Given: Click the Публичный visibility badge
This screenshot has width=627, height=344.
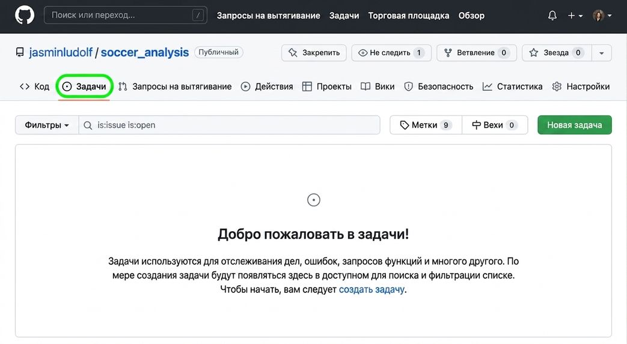Looking at the screenshot, I should [218, 52].
